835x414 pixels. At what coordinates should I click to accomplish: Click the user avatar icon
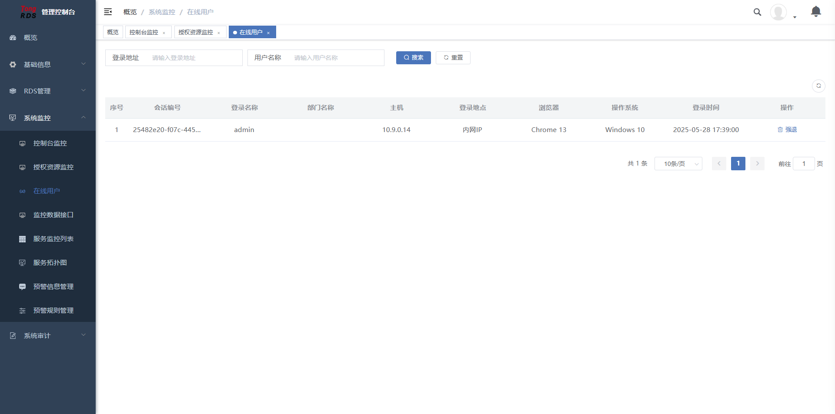click(x=778, y=12)
